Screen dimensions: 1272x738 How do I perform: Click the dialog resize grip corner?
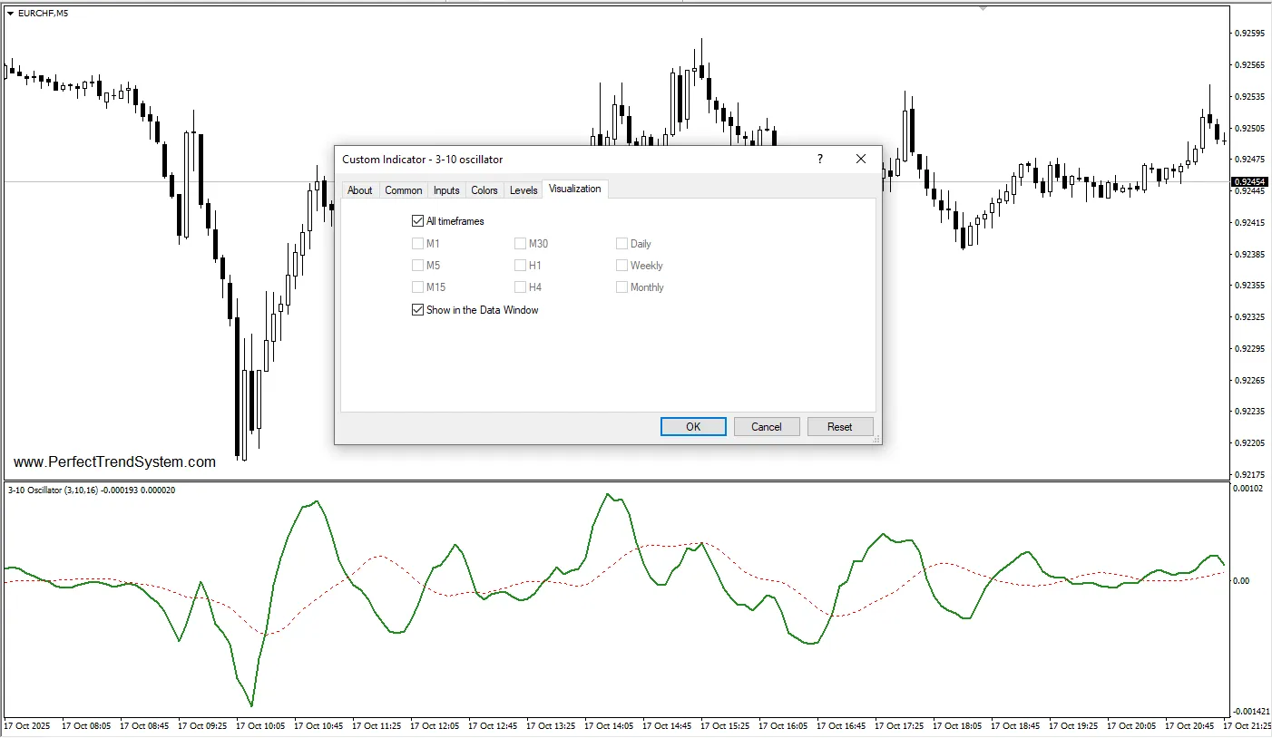point(876,440)
